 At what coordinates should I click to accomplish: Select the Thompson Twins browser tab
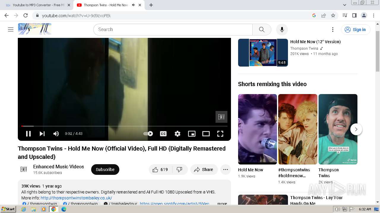[105, 5]
